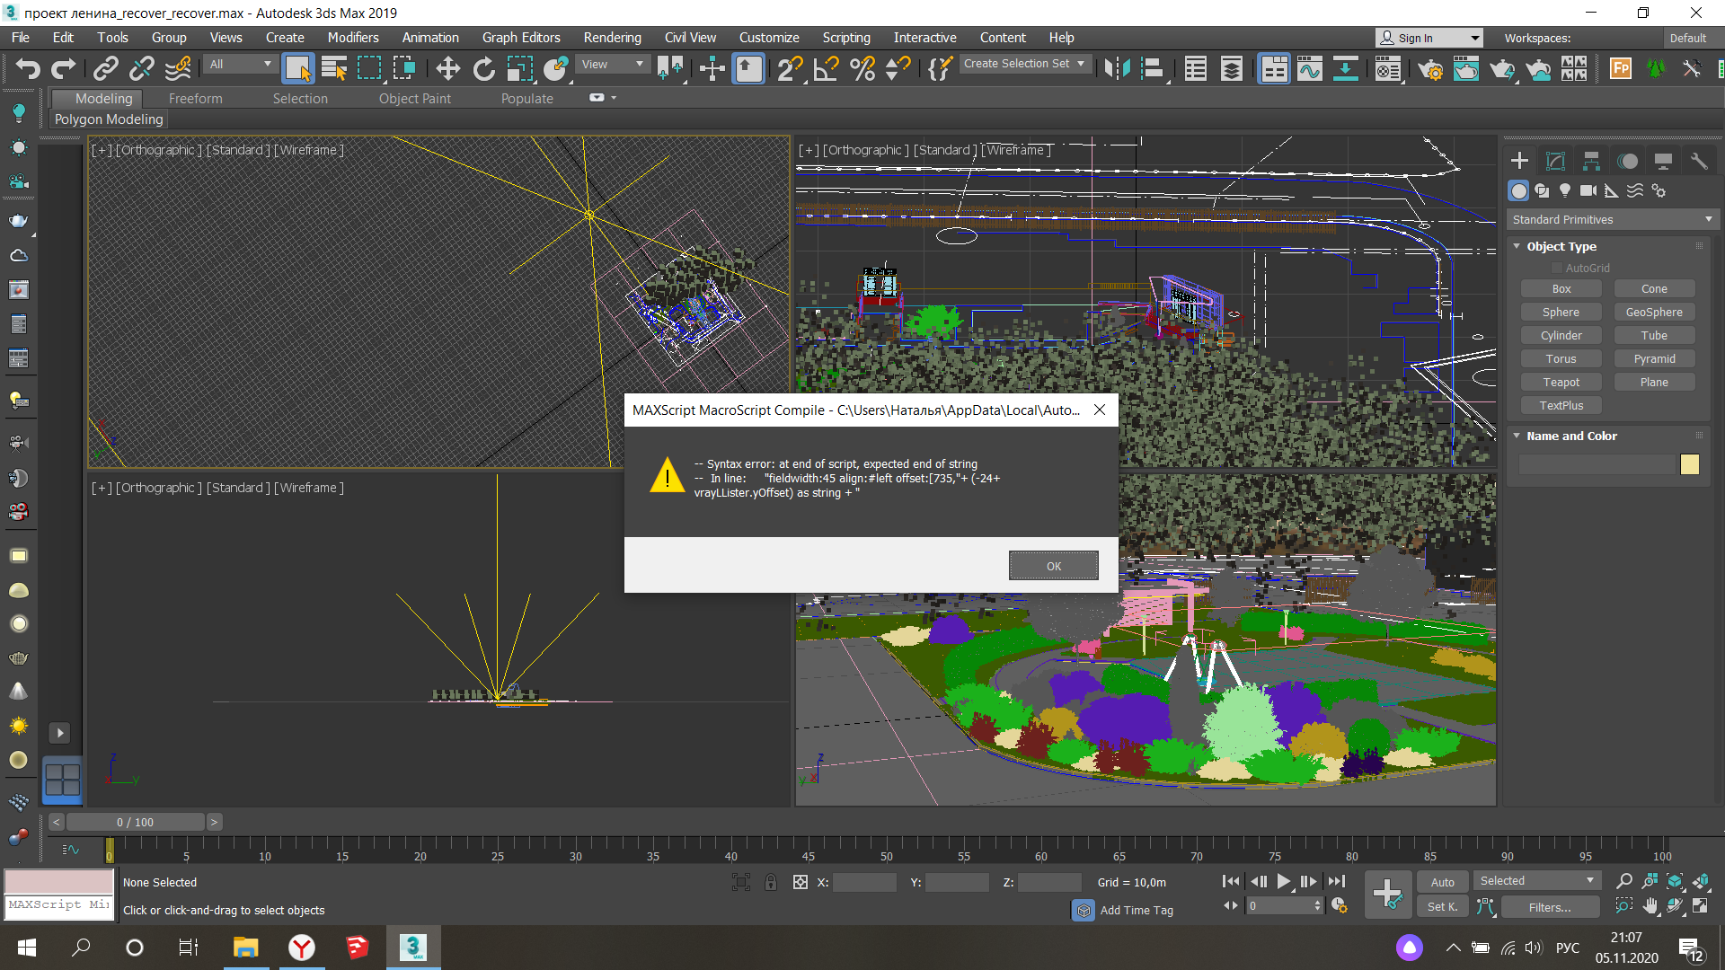1725x970 pixels.
Task: Click the Zoom Extents All icon
Action: tap(1700, 881)
